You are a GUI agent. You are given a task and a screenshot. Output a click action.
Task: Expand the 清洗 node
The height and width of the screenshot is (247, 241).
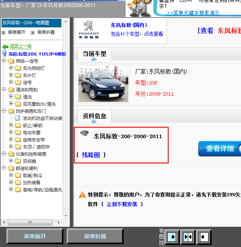click(11, 96)
